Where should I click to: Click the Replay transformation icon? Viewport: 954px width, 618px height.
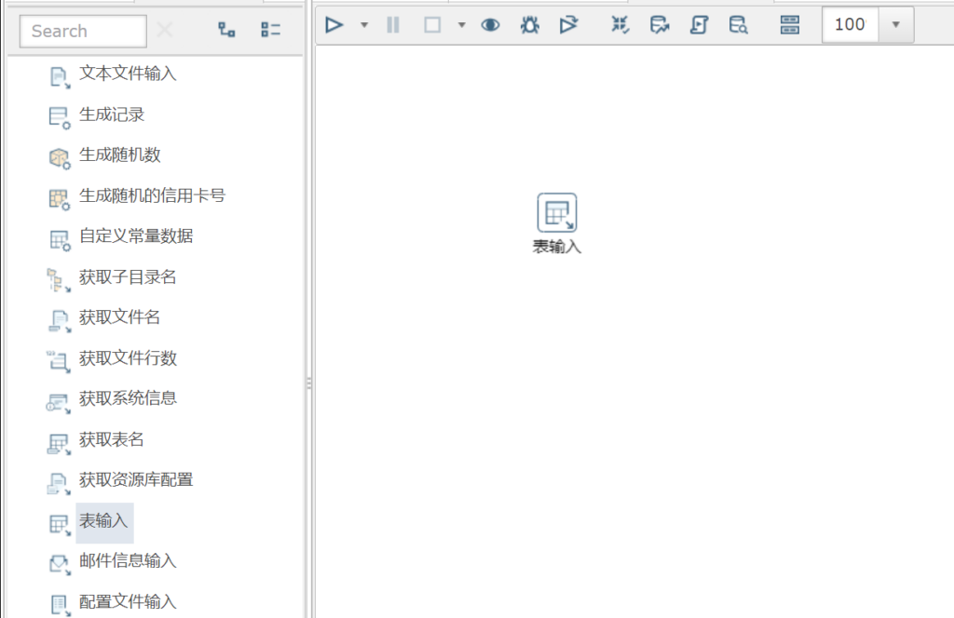568,25
